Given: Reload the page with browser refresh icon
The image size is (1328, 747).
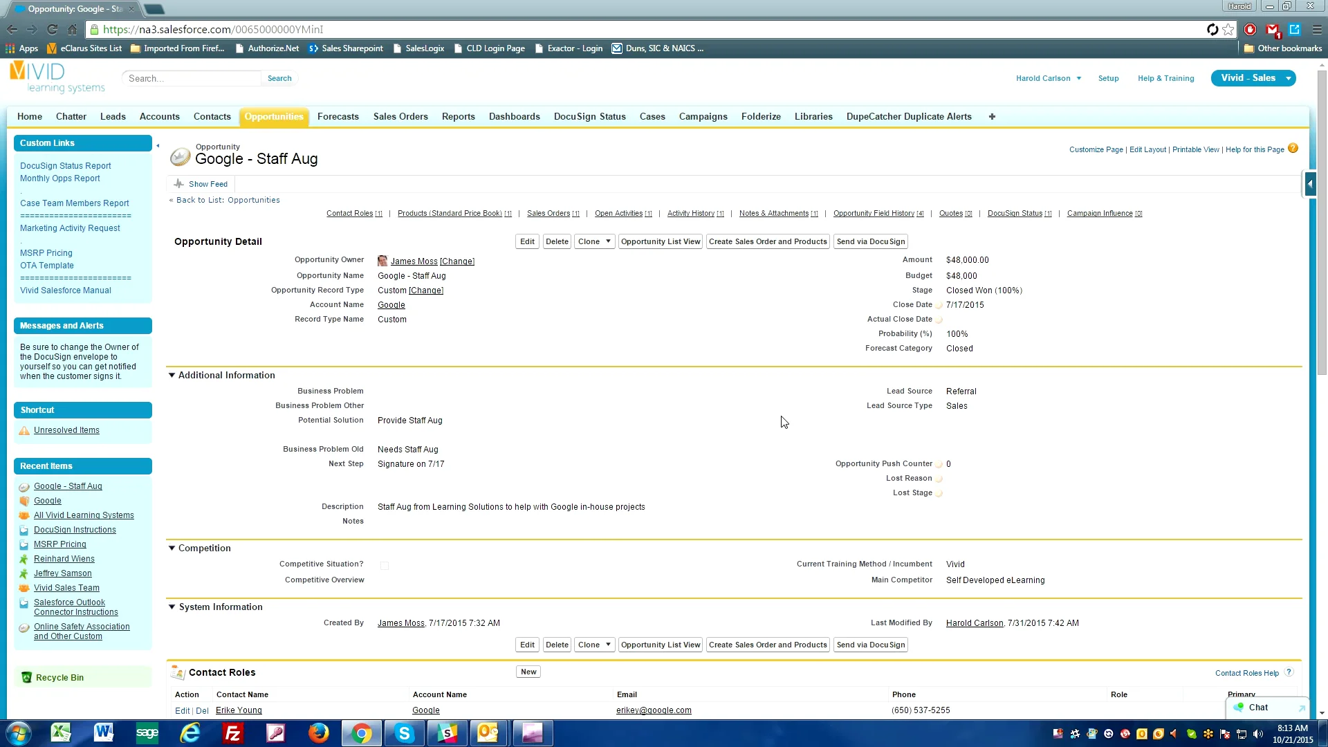Looking at the screenshot, I should pos(52,30).
